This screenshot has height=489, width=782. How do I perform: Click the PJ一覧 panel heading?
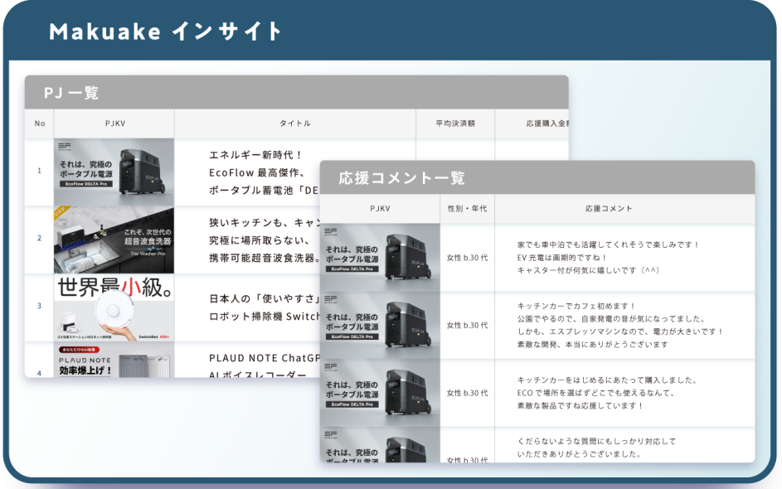coord(71,93)
